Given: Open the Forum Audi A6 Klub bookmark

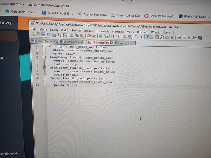Looking at the screenshot, I should click(126, 15).
